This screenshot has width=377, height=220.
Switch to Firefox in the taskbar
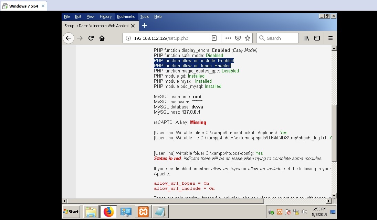pos(108,212)
